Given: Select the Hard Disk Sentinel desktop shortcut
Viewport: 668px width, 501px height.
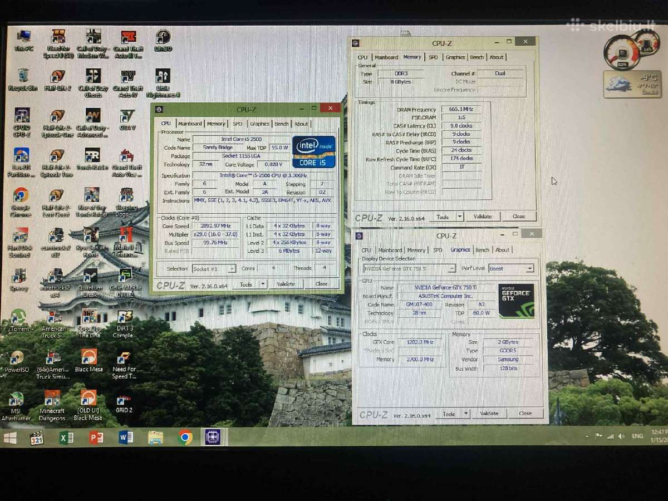Looking at the screenshot, I should (20, 243).
